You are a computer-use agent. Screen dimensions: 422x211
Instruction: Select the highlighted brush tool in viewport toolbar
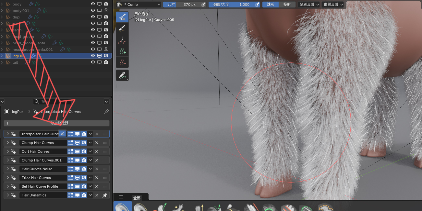click(122, 17)
